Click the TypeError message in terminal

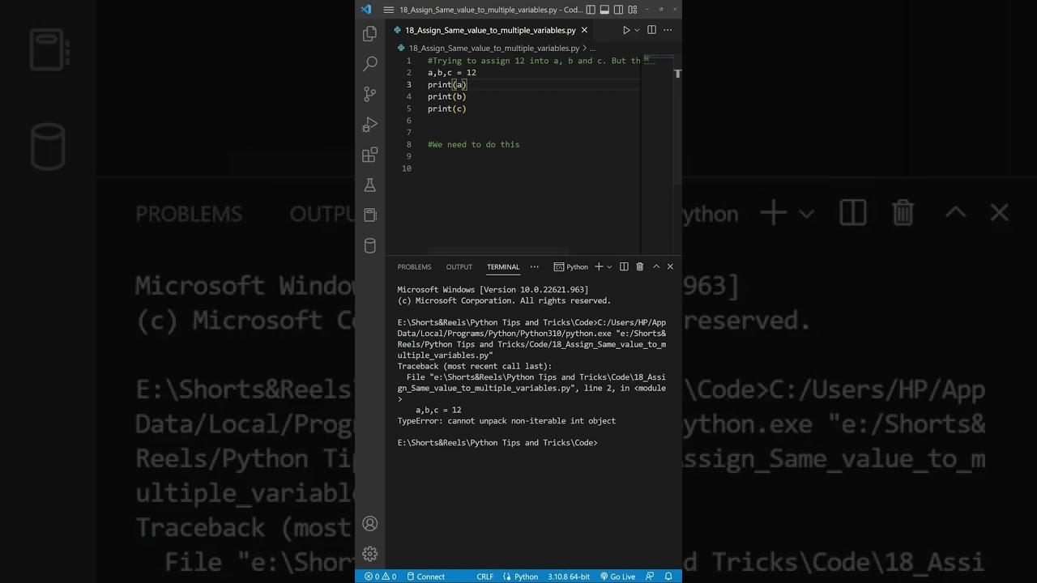(506, 421)
